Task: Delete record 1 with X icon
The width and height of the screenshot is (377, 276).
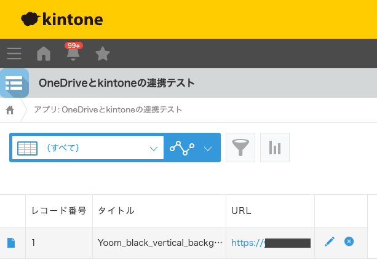Action: pos(349,241)
